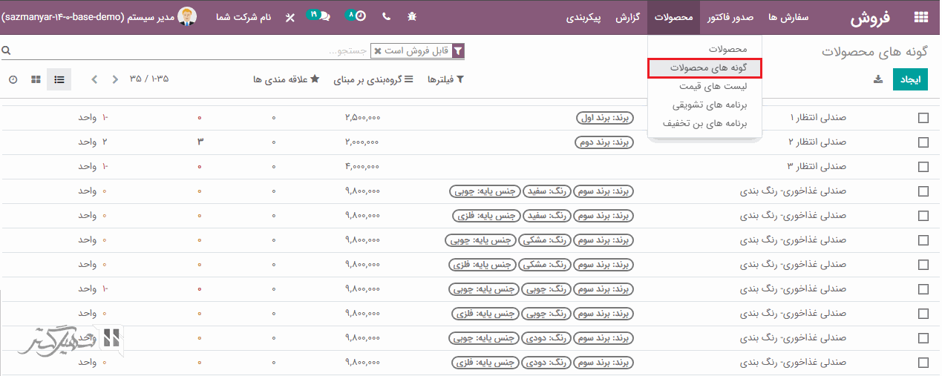Tick checkbox for صندلی انتظار ۱ row
The width and height of the screenshot is (942, 376).
(x=923, y=118)
